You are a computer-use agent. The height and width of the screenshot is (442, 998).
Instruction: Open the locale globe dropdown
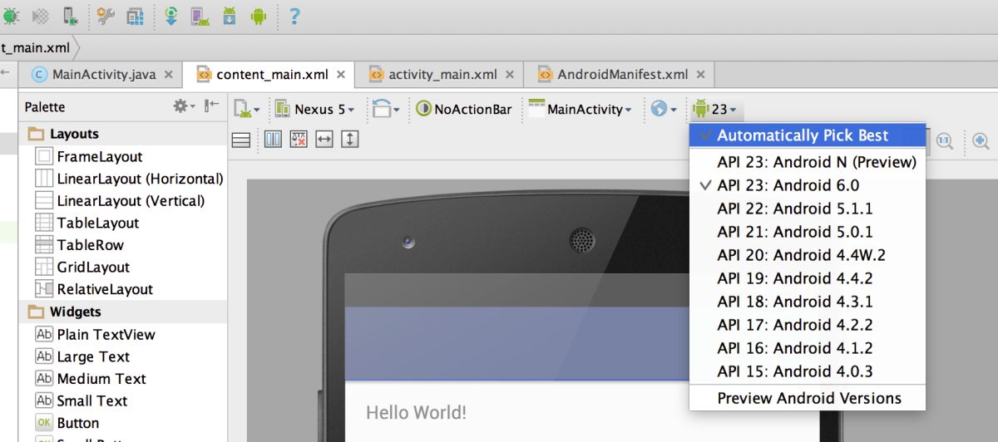664,109
